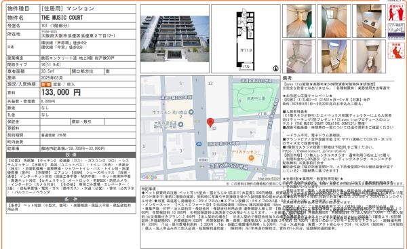The image size is (407, 249).
Task: Click the 物件種目 label cell
Action: click(x=23, y=9)
